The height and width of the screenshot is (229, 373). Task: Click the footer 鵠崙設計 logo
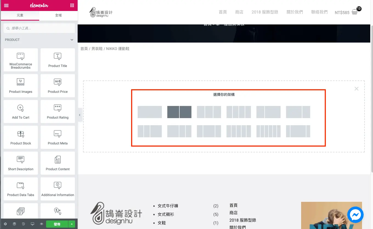click(x=116, y=213)
